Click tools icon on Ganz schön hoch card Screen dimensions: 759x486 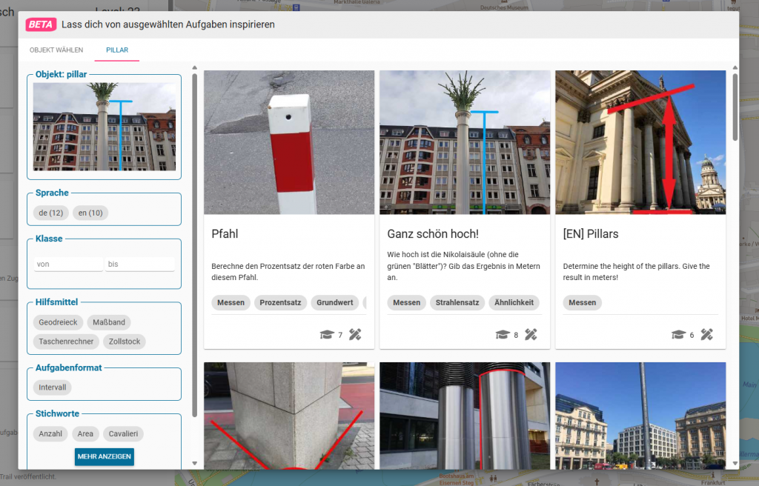(x=531, y=335)
